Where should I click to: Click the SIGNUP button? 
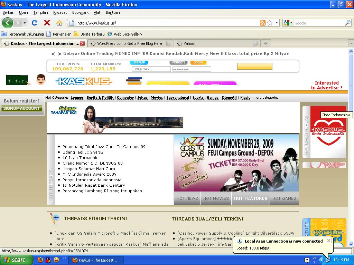tap(139, 62)
